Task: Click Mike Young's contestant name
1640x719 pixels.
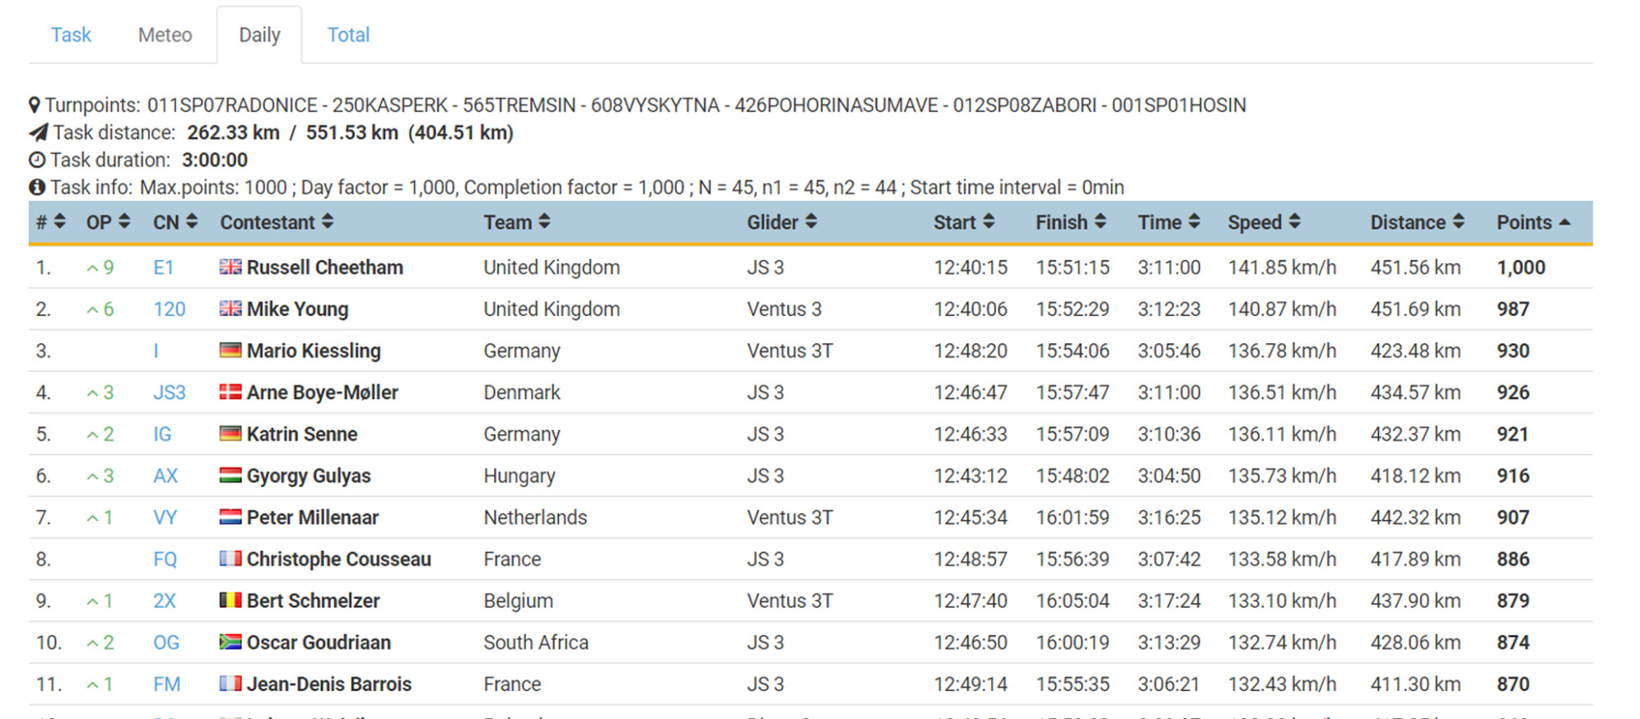Action: coord(297,309)
